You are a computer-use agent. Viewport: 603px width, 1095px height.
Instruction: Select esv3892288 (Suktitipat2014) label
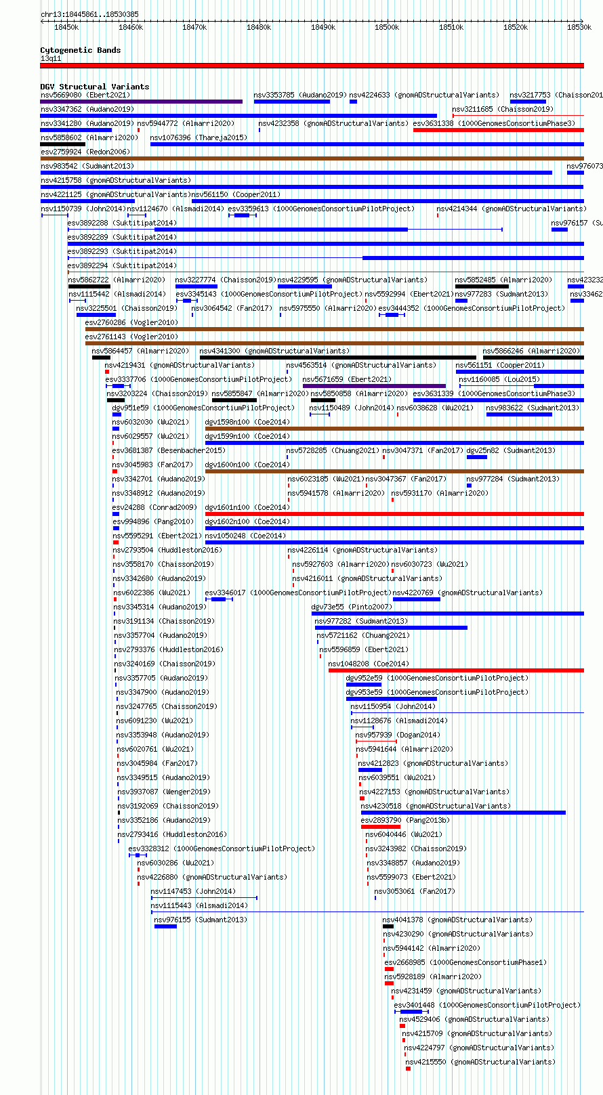[x=122, y=223]
